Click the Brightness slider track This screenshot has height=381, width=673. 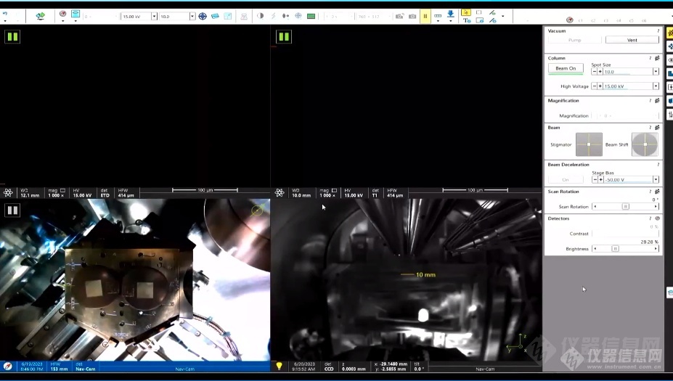click(x=624, y=248)
